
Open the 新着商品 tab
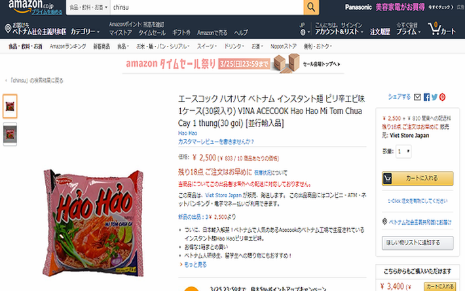click(102, 47)
